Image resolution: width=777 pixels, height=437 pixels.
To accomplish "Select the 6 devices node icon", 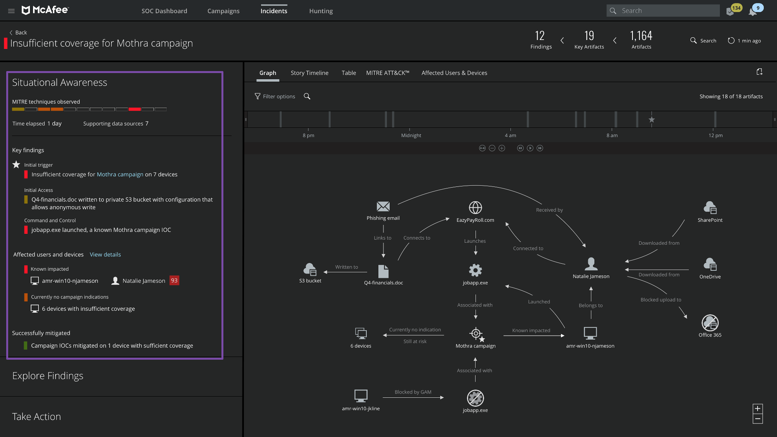I will tap(361, 333).
